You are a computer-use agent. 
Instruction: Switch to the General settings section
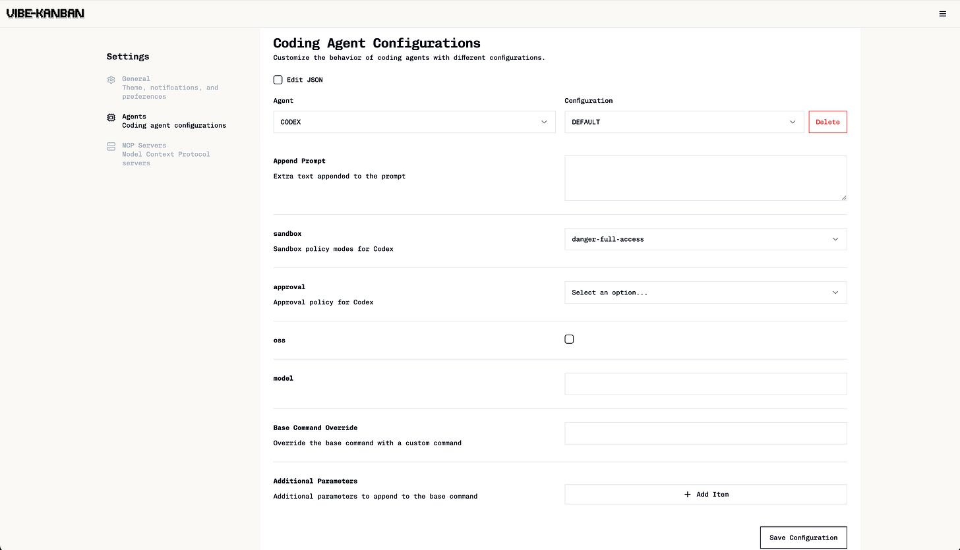pos(136,78)
